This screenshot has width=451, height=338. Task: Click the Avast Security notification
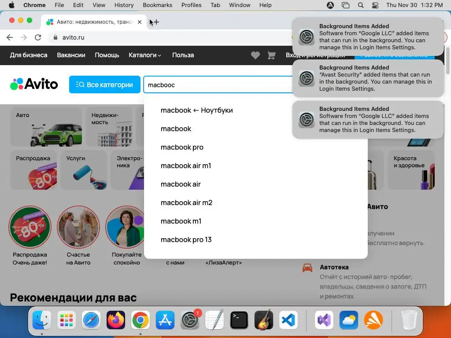[368, 78]
